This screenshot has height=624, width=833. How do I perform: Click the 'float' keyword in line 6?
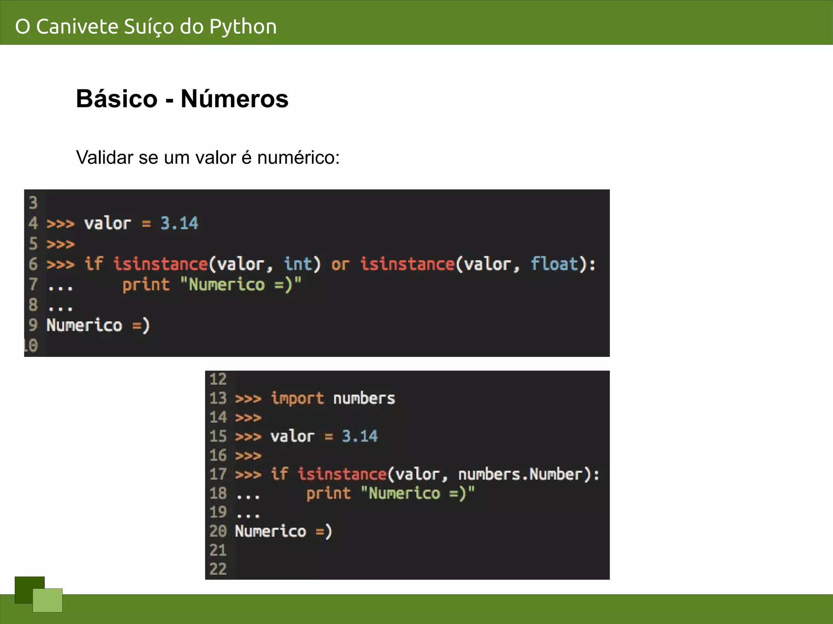click(x=555, y=264)
